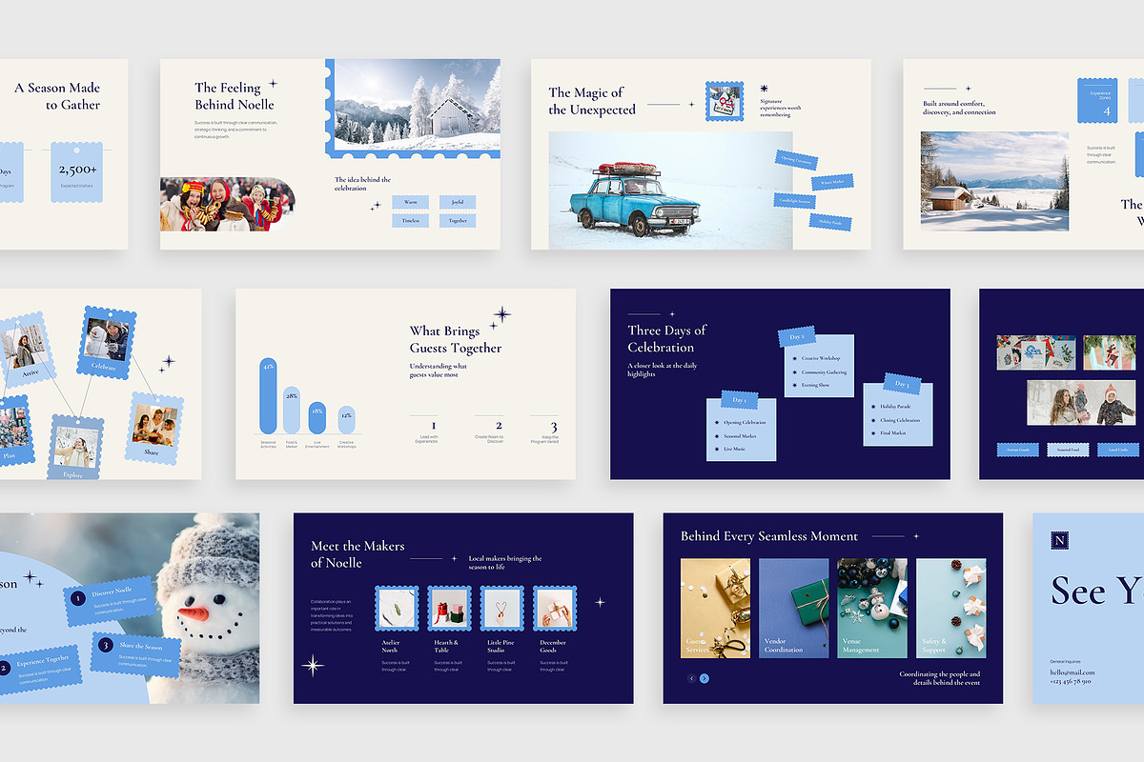Open the blue vintage car photo
1144x762 pixels.
[x=670, y=190]
